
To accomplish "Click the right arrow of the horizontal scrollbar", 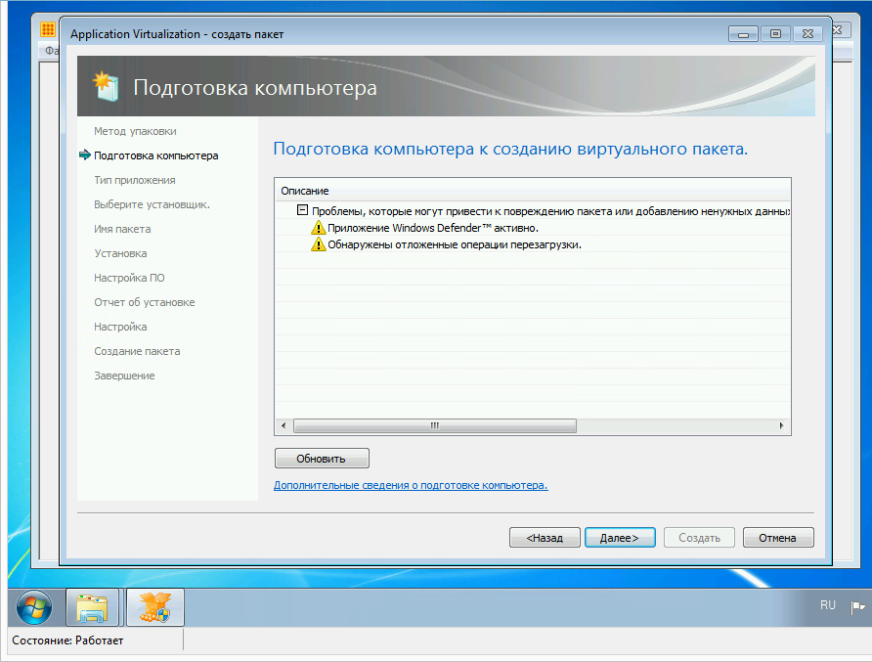I will point(781,426).
